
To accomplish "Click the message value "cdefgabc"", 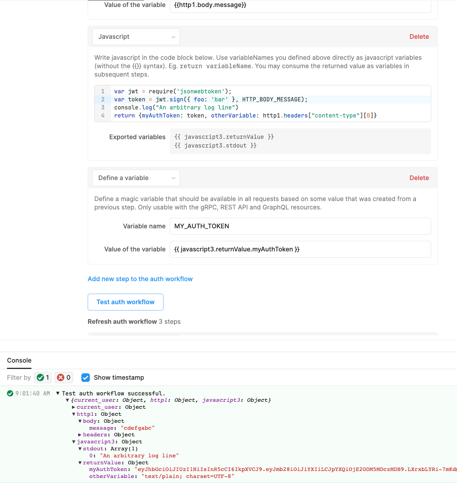I will pos(138,428).
